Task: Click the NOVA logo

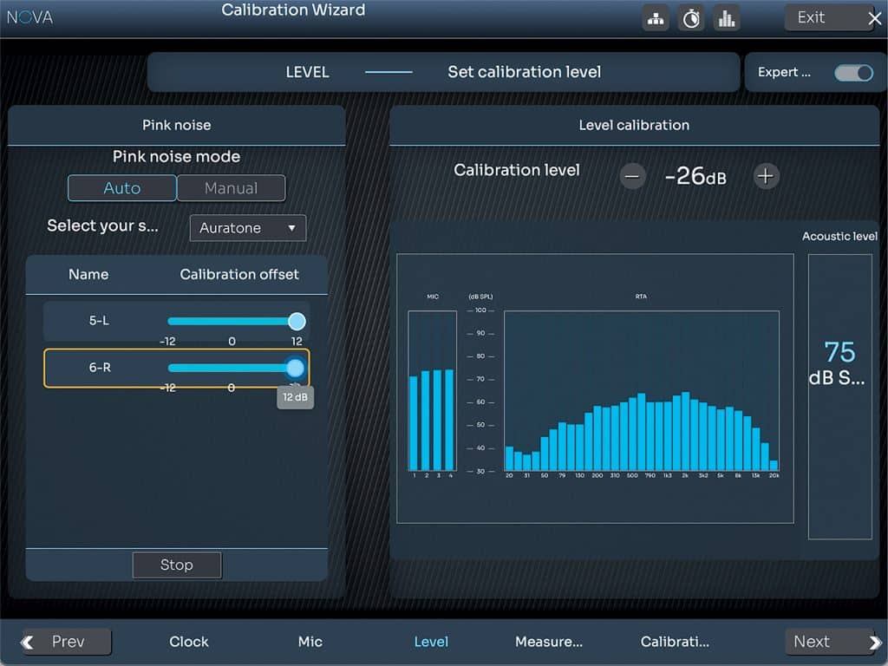Action: coord(30,16)
